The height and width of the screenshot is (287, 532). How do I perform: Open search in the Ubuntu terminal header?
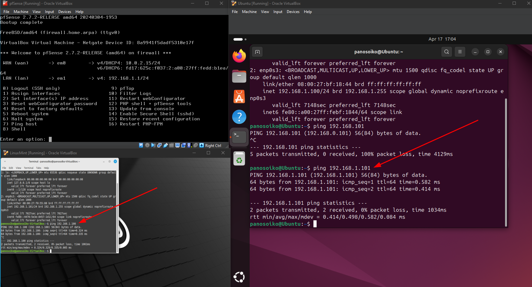[446, 52]
